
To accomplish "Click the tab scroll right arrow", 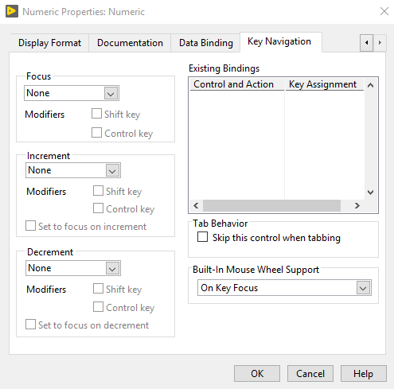I will 380,43.
